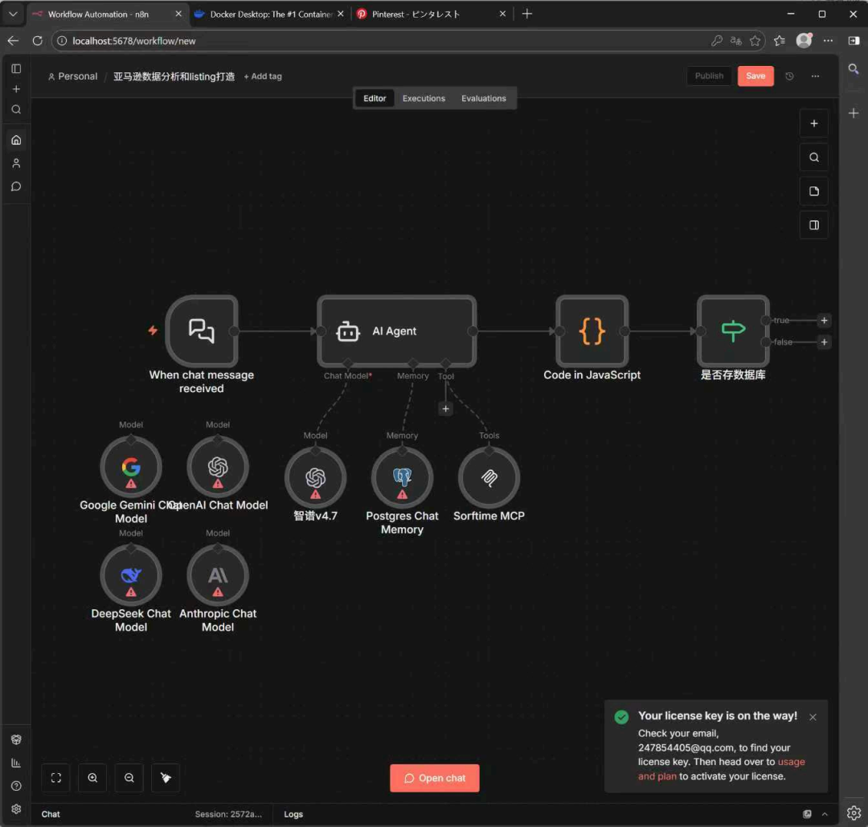The width and height of the screenshot is (868, 827).
Task: Toggle the left sidebar panel icon
Action: [16, 69]
